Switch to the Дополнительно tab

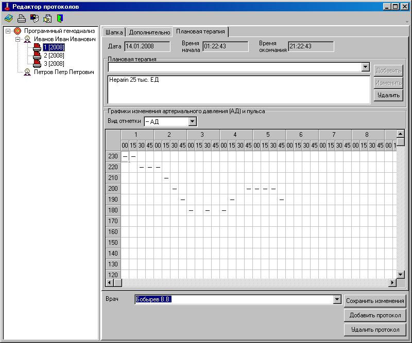coord(149,32)
